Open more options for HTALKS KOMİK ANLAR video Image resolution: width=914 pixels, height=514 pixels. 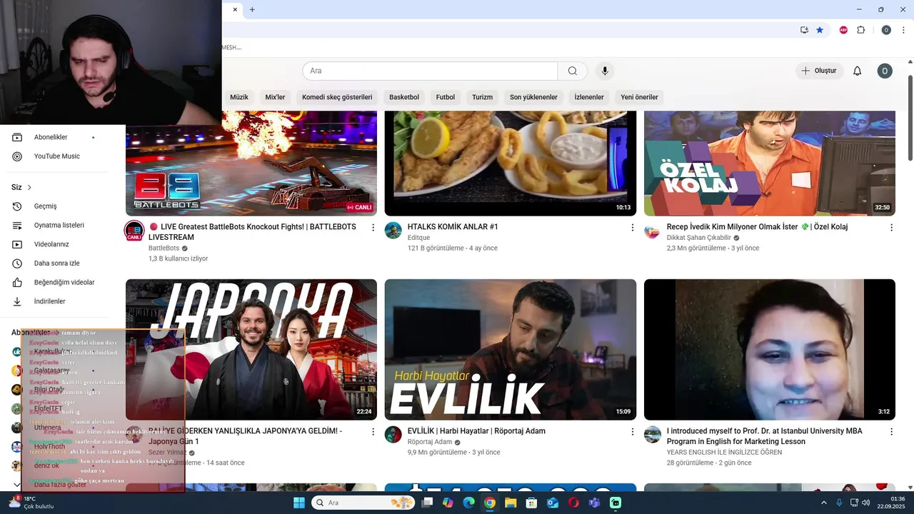pyautogui.click(x=632, y=227)
